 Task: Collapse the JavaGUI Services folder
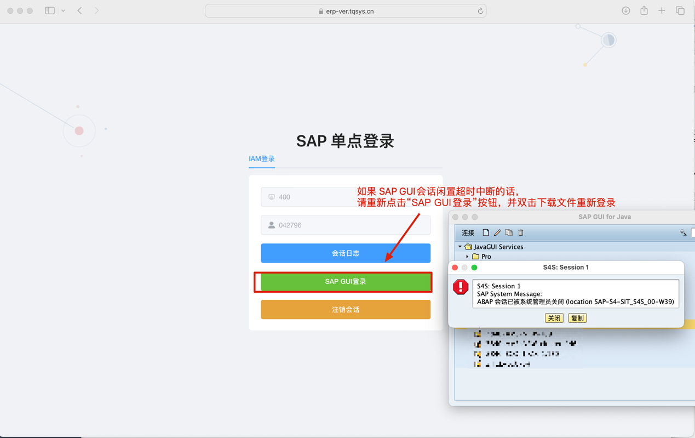[x=460, y=247]
